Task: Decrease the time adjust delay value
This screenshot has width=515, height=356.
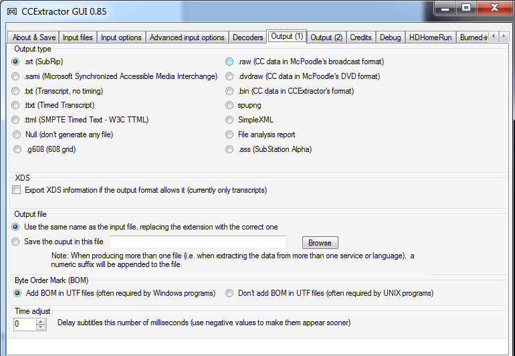Action: tap(41, 327)
